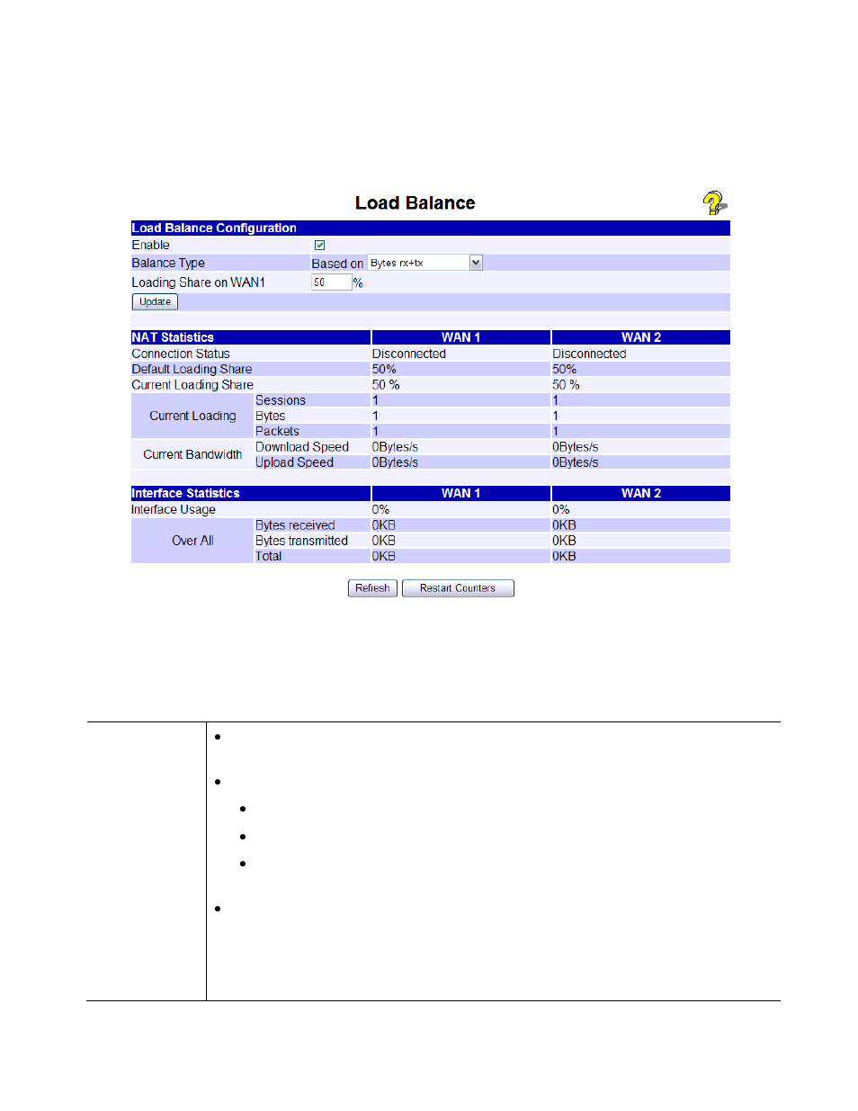Viewport: 858px width, 1111px height.
Task: Click the Restart Counters button
Action: click(458, 588)
